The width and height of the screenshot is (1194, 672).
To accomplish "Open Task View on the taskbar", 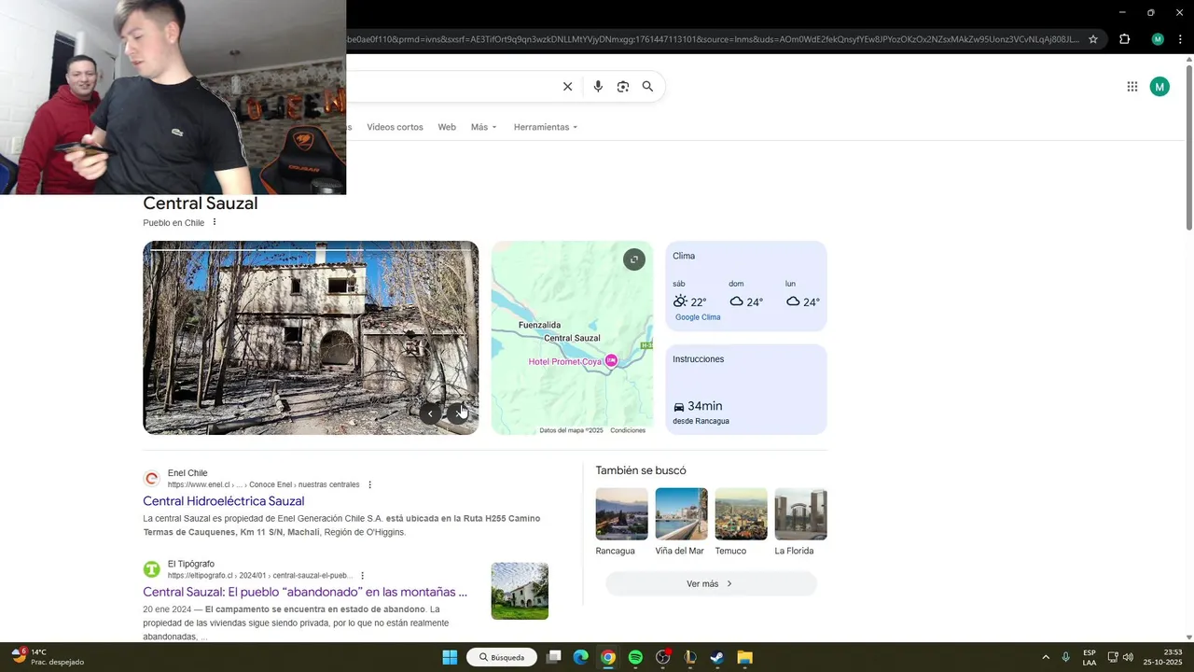I will [553, 657].
